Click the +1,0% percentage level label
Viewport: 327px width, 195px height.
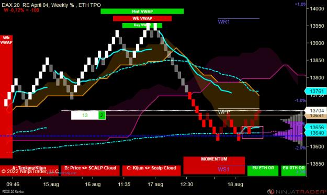[x=300, y=4]
